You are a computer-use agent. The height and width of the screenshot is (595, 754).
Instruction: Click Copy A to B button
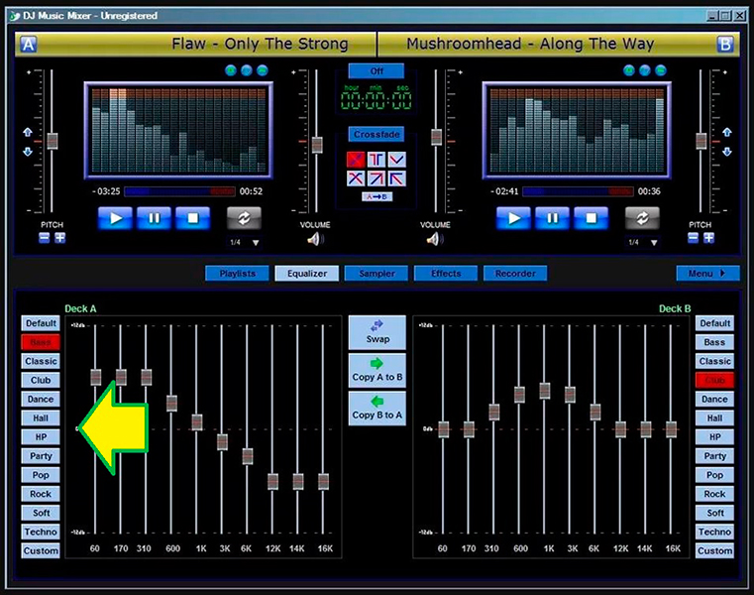[377, 369]
